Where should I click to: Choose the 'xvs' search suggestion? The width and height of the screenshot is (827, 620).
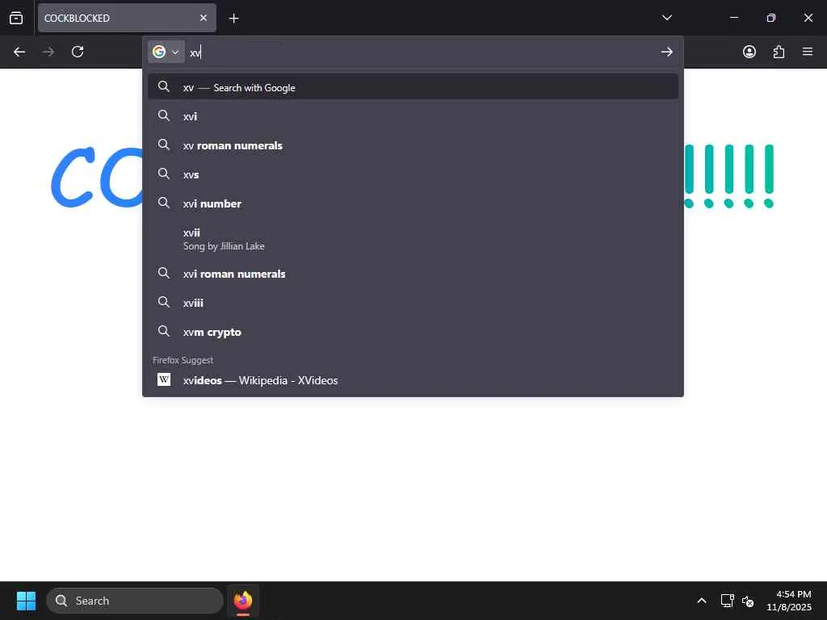tap(413, 174)
